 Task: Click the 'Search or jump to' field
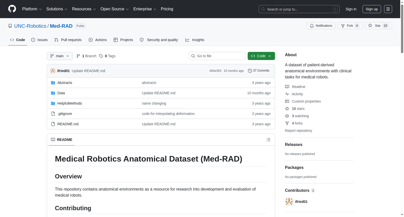point(299,9)
